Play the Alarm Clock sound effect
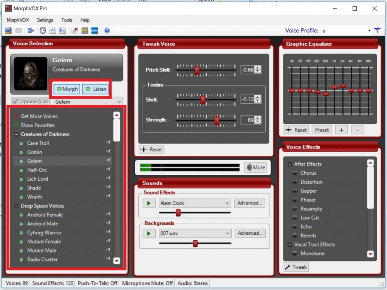 pyautogui.click(x=149, y=203)
